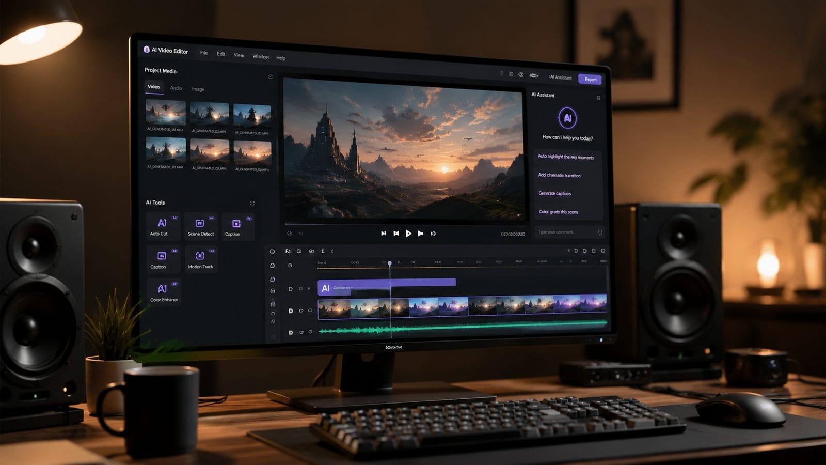Click the preview progress bar below the video
The height and width of the screenshot is (465, 826).
(405, 224)
